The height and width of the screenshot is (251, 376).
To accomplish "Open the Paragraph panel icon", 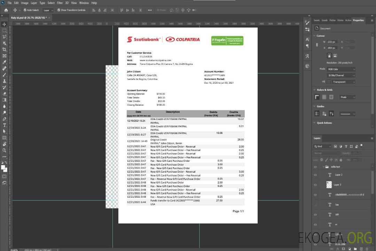I will [307, 46].
